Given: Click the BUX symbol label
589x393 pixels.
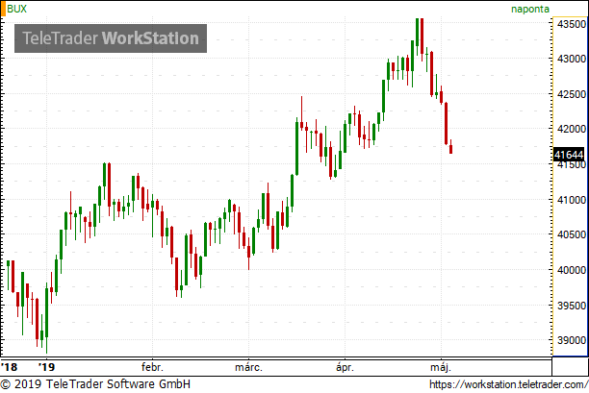Looking at the screenshot, I should [17, 9].
